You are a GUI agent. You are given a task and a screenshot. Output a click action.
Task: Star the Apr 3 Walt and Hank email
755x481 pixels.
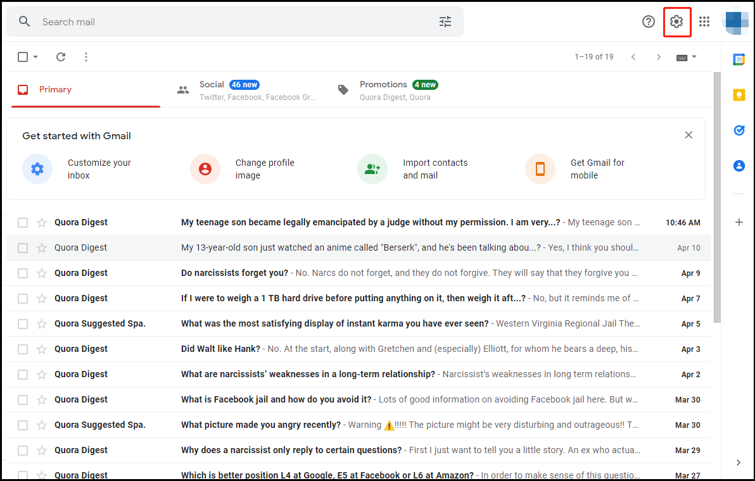click(x=42, y=349)
